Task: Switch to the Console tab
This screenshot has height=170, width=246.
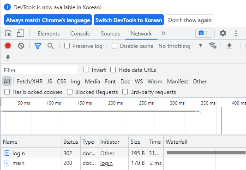Action: point(80,34)
